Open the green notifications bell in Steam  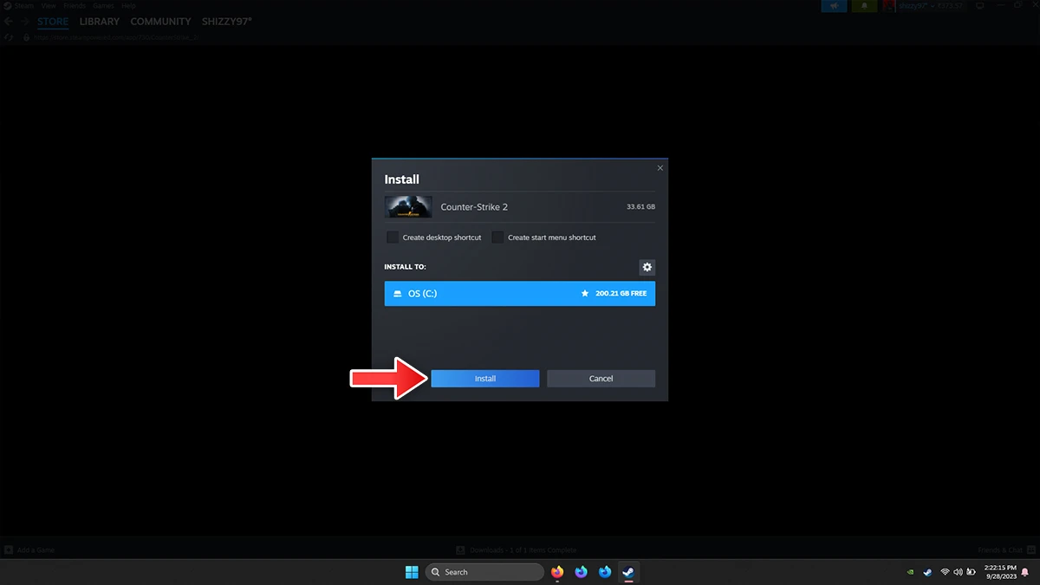(864, 6)
